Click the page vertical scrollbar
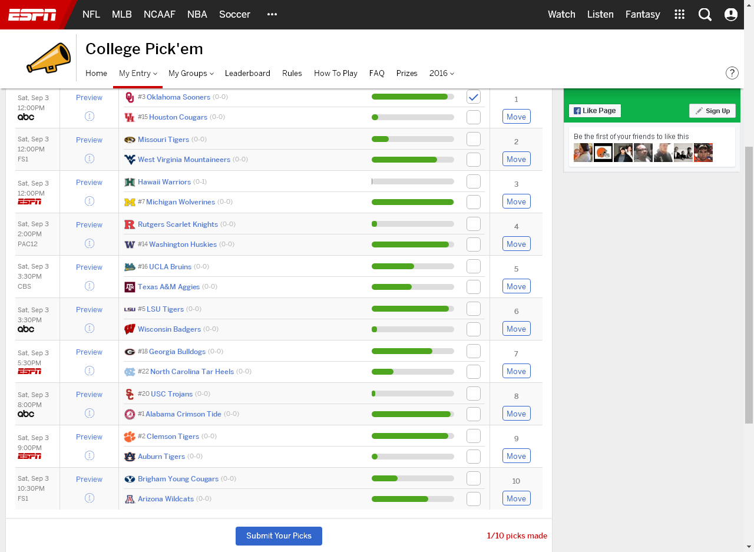 749,285
